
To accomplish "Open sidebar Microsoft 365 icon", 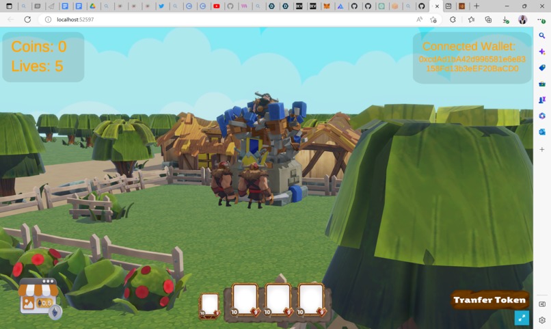I will pos(542,116).
